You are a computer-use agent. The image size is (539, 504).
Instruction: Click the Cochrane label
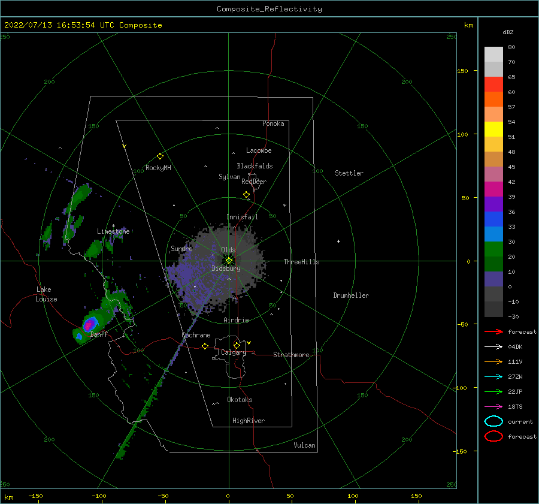pyautogui.click(x=196, y=335)
